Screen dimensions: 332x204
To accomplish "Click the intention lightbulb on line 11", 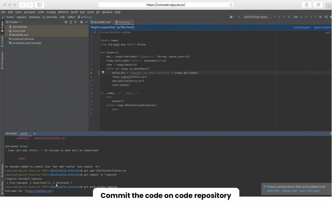I will 103,72.
